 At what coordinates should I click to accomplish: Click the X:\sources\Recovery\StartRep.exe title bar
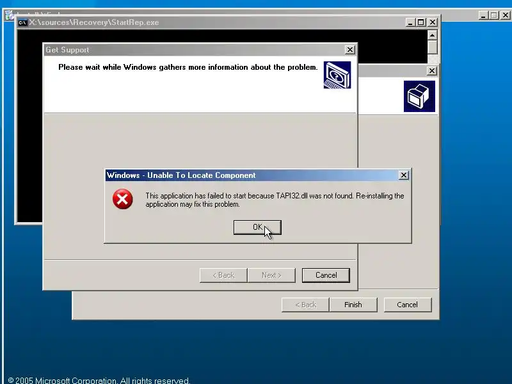point(227,22)
